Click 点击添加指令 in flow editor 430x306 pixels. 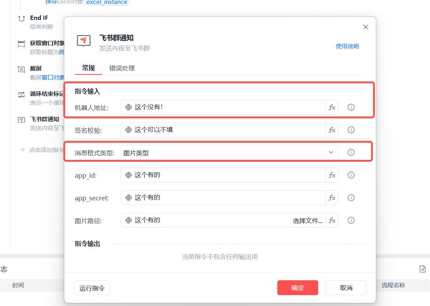point(46,150)
